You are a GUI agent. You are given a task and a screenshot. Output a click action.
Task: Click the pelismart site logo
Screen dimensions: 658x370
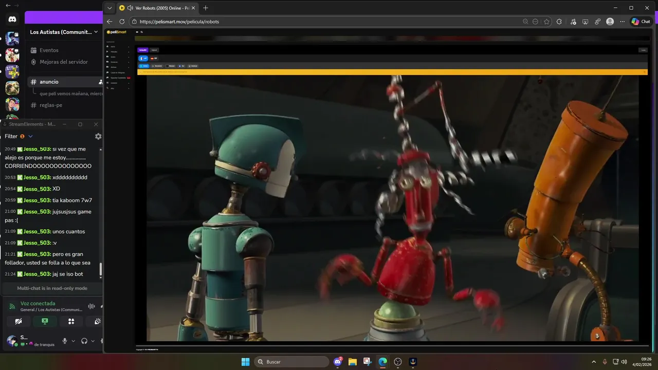117,32
